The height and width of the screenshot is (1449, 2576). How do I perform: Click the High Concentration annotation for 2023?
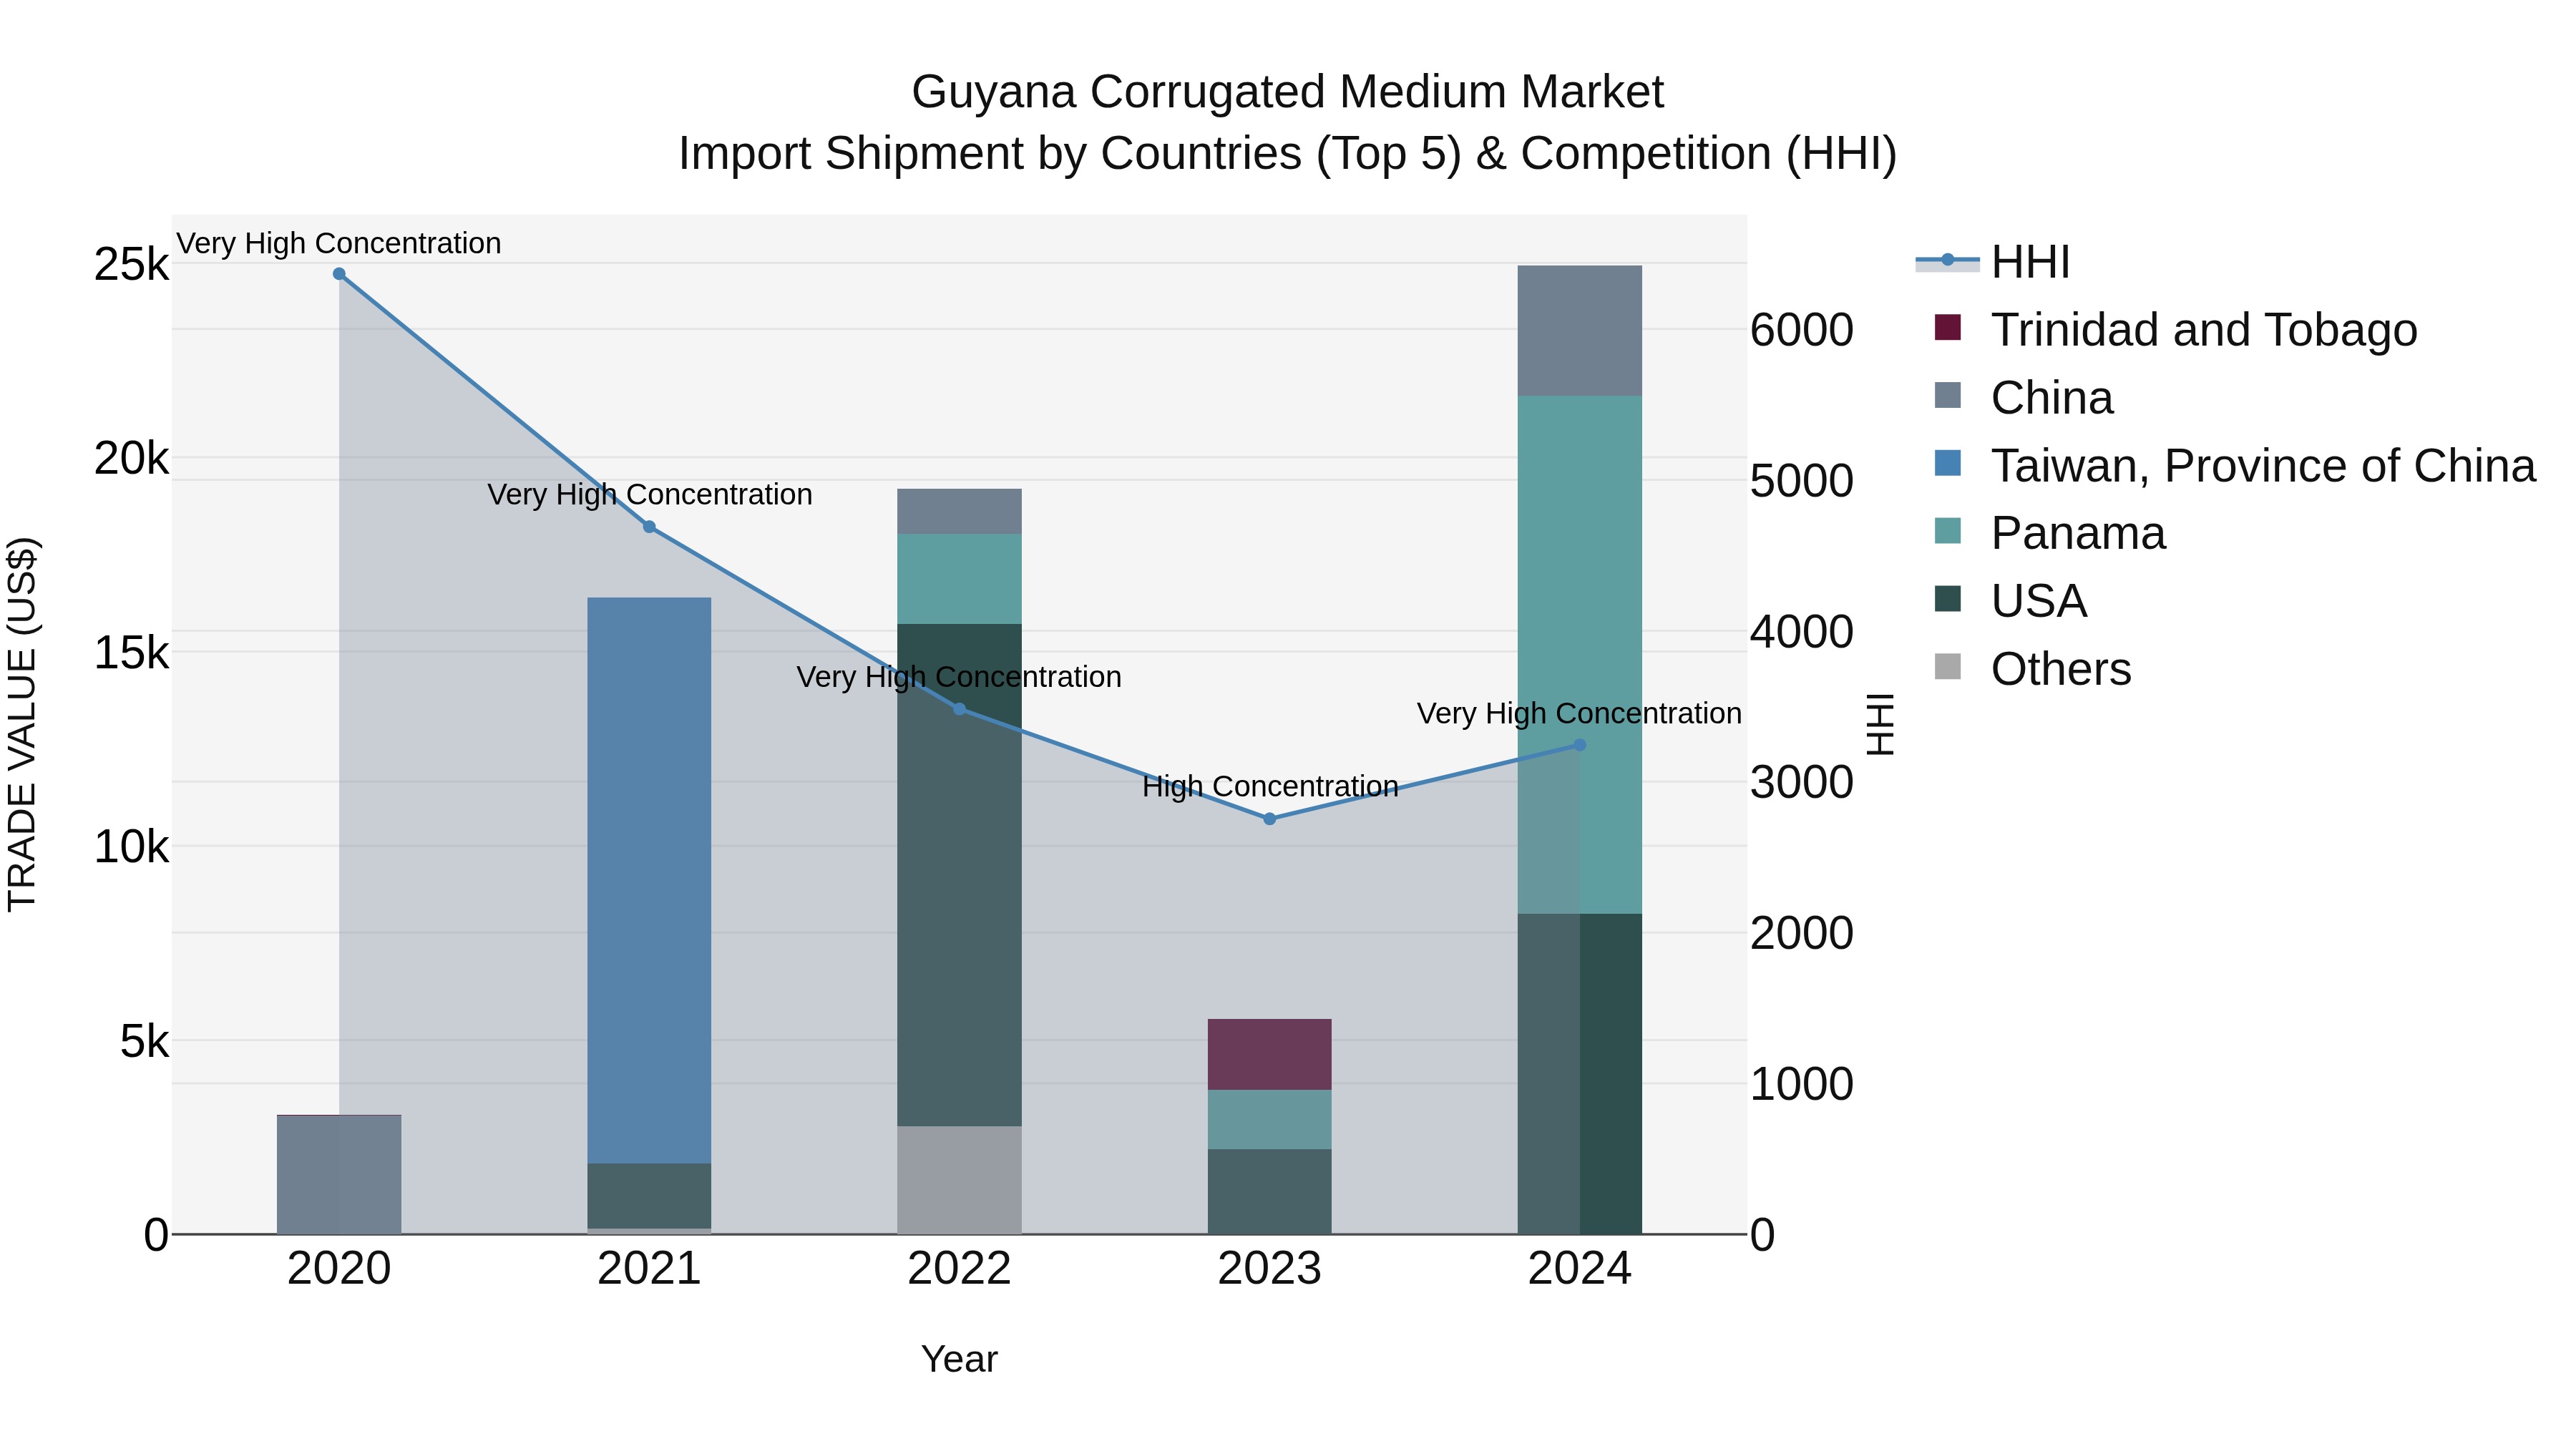click(1270, 787)
